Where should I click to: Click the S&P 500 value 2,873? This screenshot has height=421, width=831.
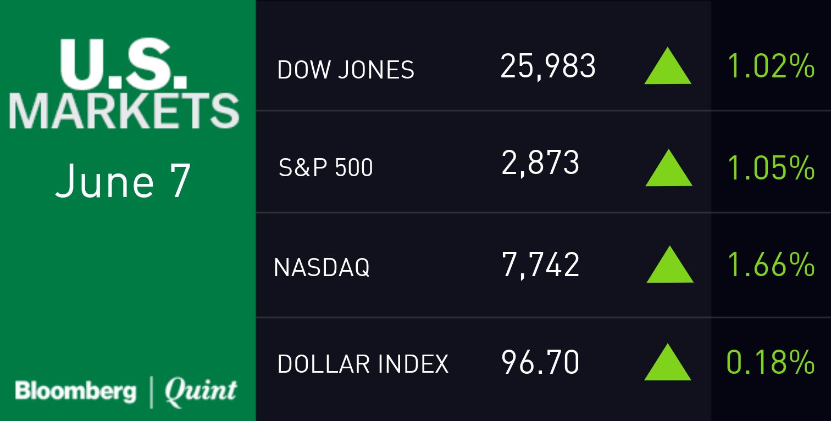pos(540,164)
